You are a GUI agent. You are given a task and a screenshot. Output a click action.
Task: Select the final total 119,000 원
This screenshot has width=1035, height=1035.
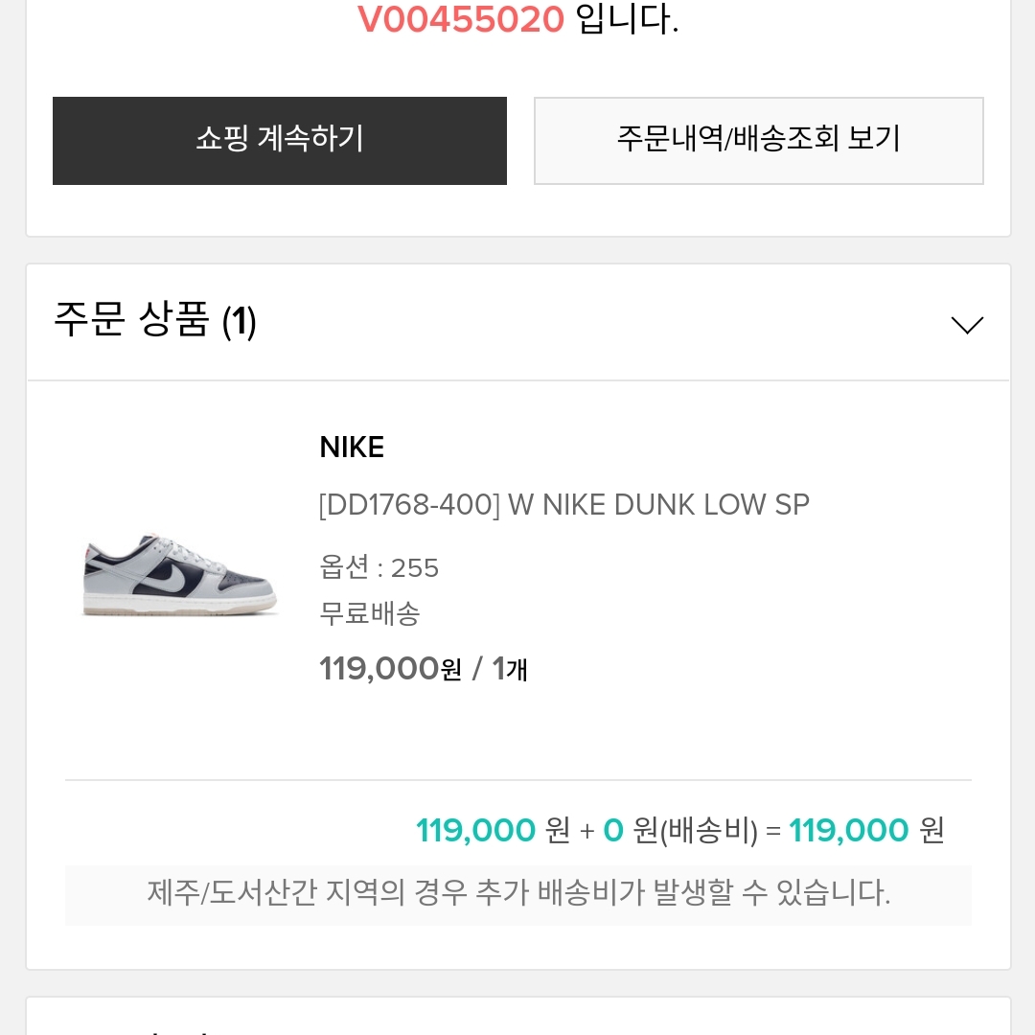[866, 830]
